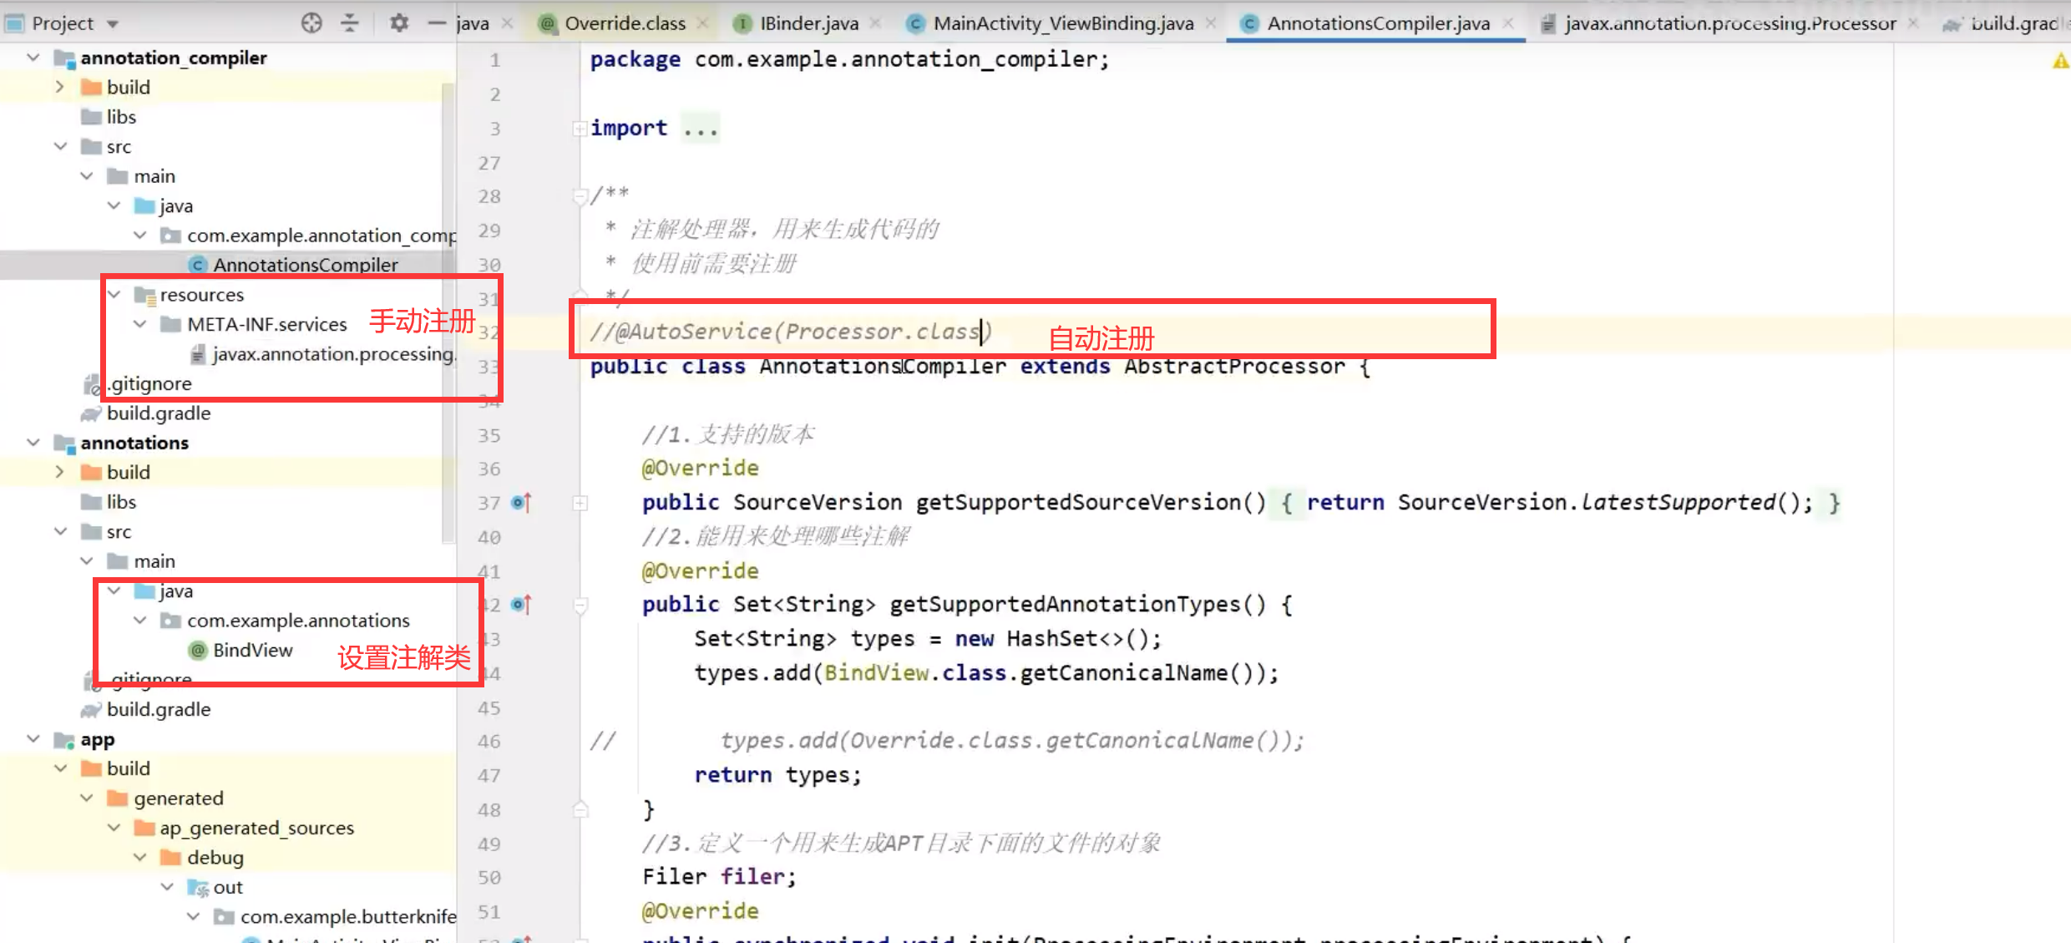Image resolution: width=2071 pixels, height=943 pixels.
Task: Open javax.annotation.processing.Processor tab
Action: pyautogui.click(x=1730, y=23)
